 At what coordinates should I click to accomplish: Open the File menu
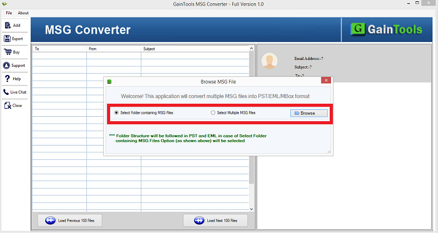(x=9, y=13)
